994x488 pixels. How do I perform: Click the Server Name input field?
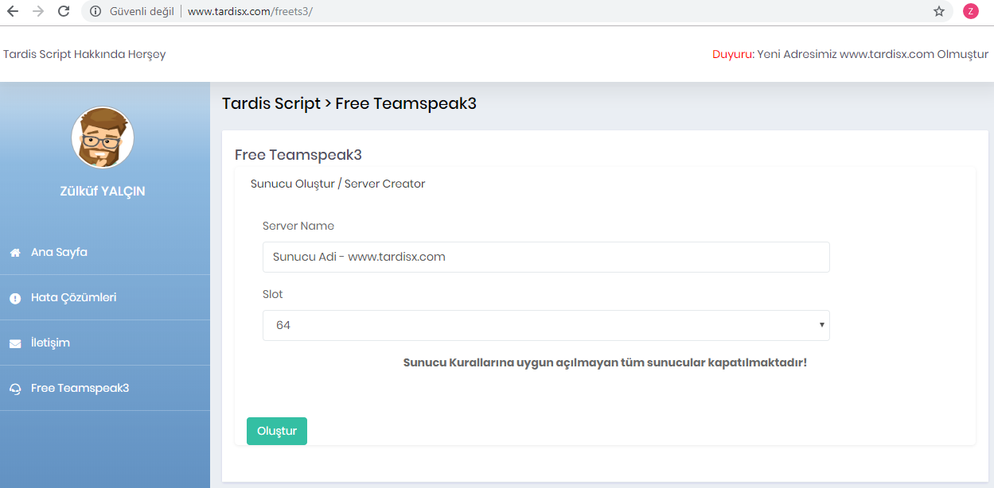tap(546, 257)
